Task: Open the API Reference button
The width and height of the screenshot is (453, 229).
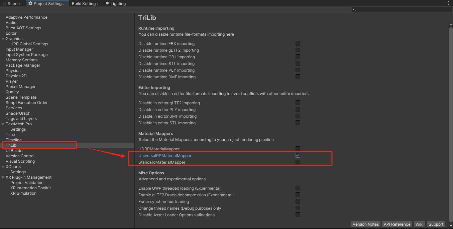Action: point(397,224)
